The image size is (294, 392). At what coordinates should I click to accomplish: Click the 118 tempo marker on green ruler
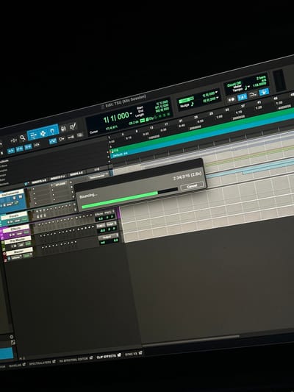115,150
